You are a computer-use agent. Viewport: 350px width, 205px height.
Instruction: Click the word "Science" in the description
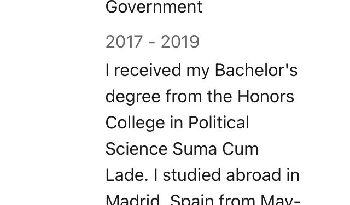[x=136, y=149]
